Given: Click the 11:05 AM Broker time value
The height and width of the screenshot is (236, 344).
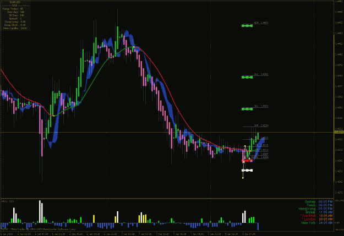Looking at the screenshot, I should click(325, 212).
